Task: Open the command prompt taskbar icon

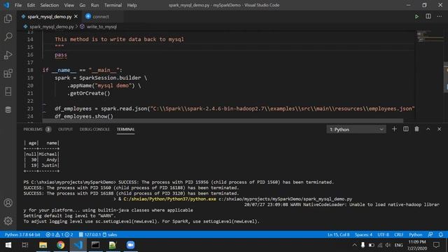Action: coord(95,245)
